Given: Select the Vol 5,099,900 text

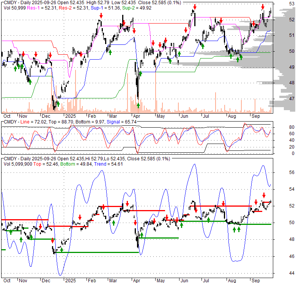Looking at the screenshot, I should click(x=18, y=164).
